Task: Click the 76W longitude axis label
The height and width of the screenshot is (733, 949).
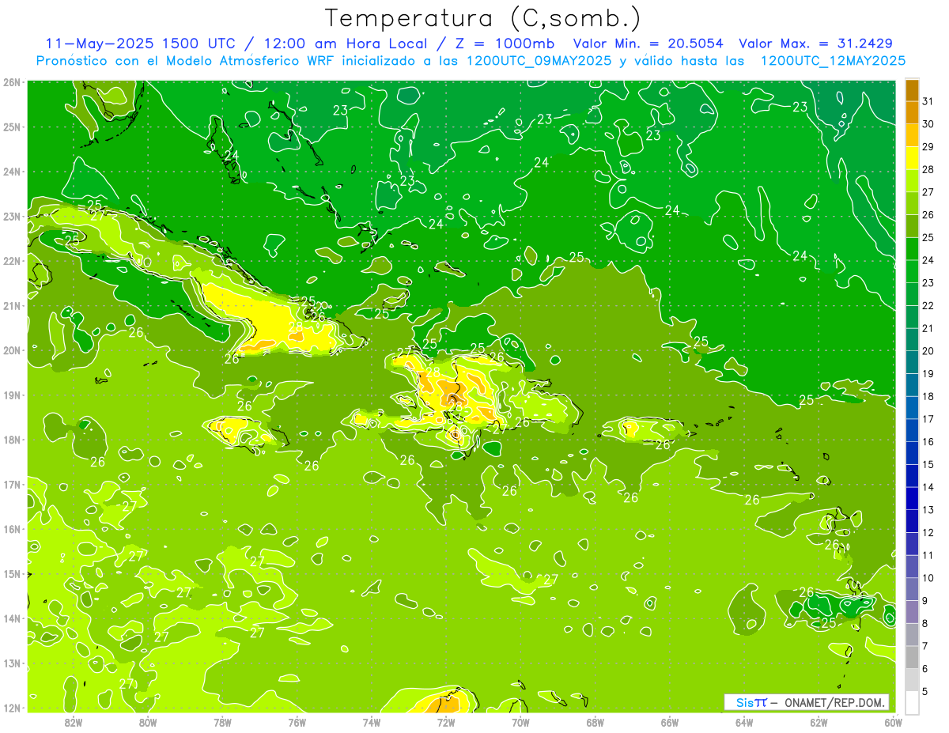Action: [x=297, y=722]
